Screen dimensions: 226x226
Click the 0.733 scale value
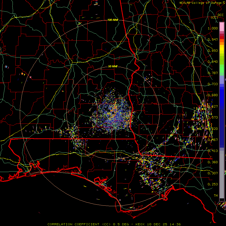[213, 84]
